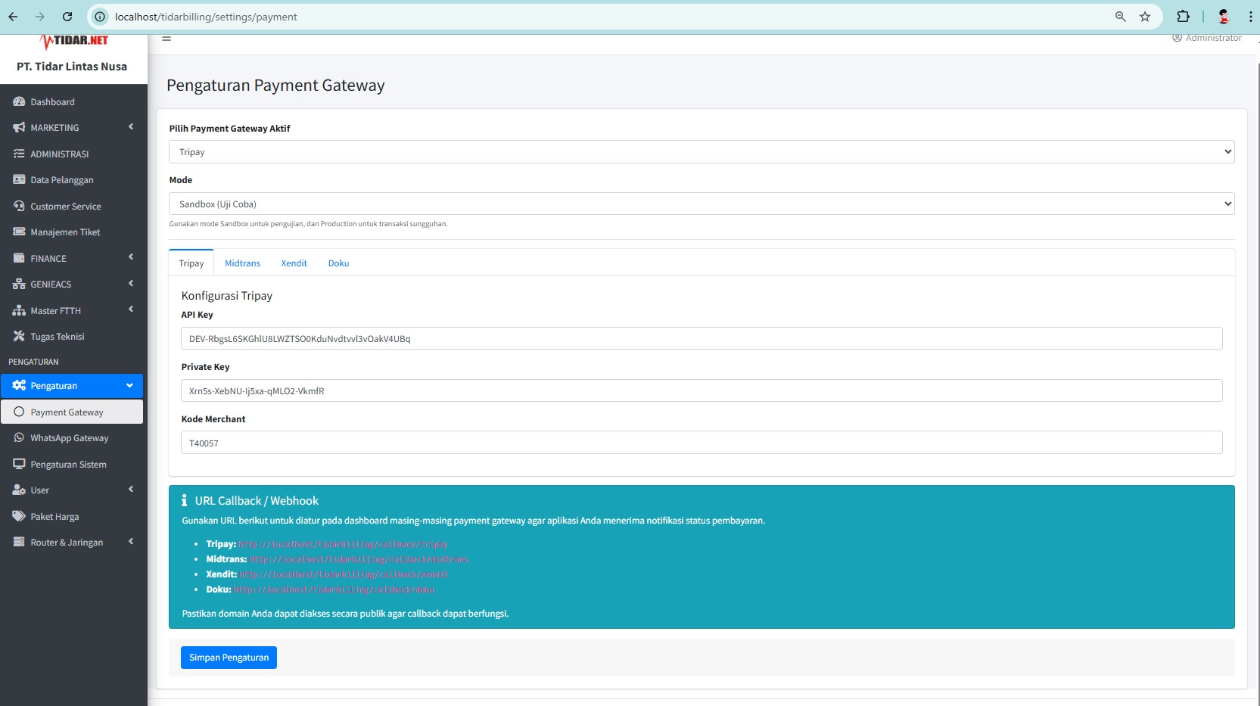
Task: Click the Manajemen Tiket ticket icon
Action: click(19, 232)
